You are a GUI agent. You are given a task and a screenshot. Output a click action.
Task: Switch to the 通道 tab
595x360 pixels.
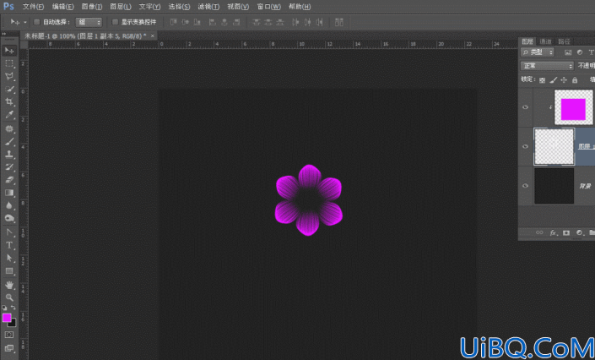[545, 41]
